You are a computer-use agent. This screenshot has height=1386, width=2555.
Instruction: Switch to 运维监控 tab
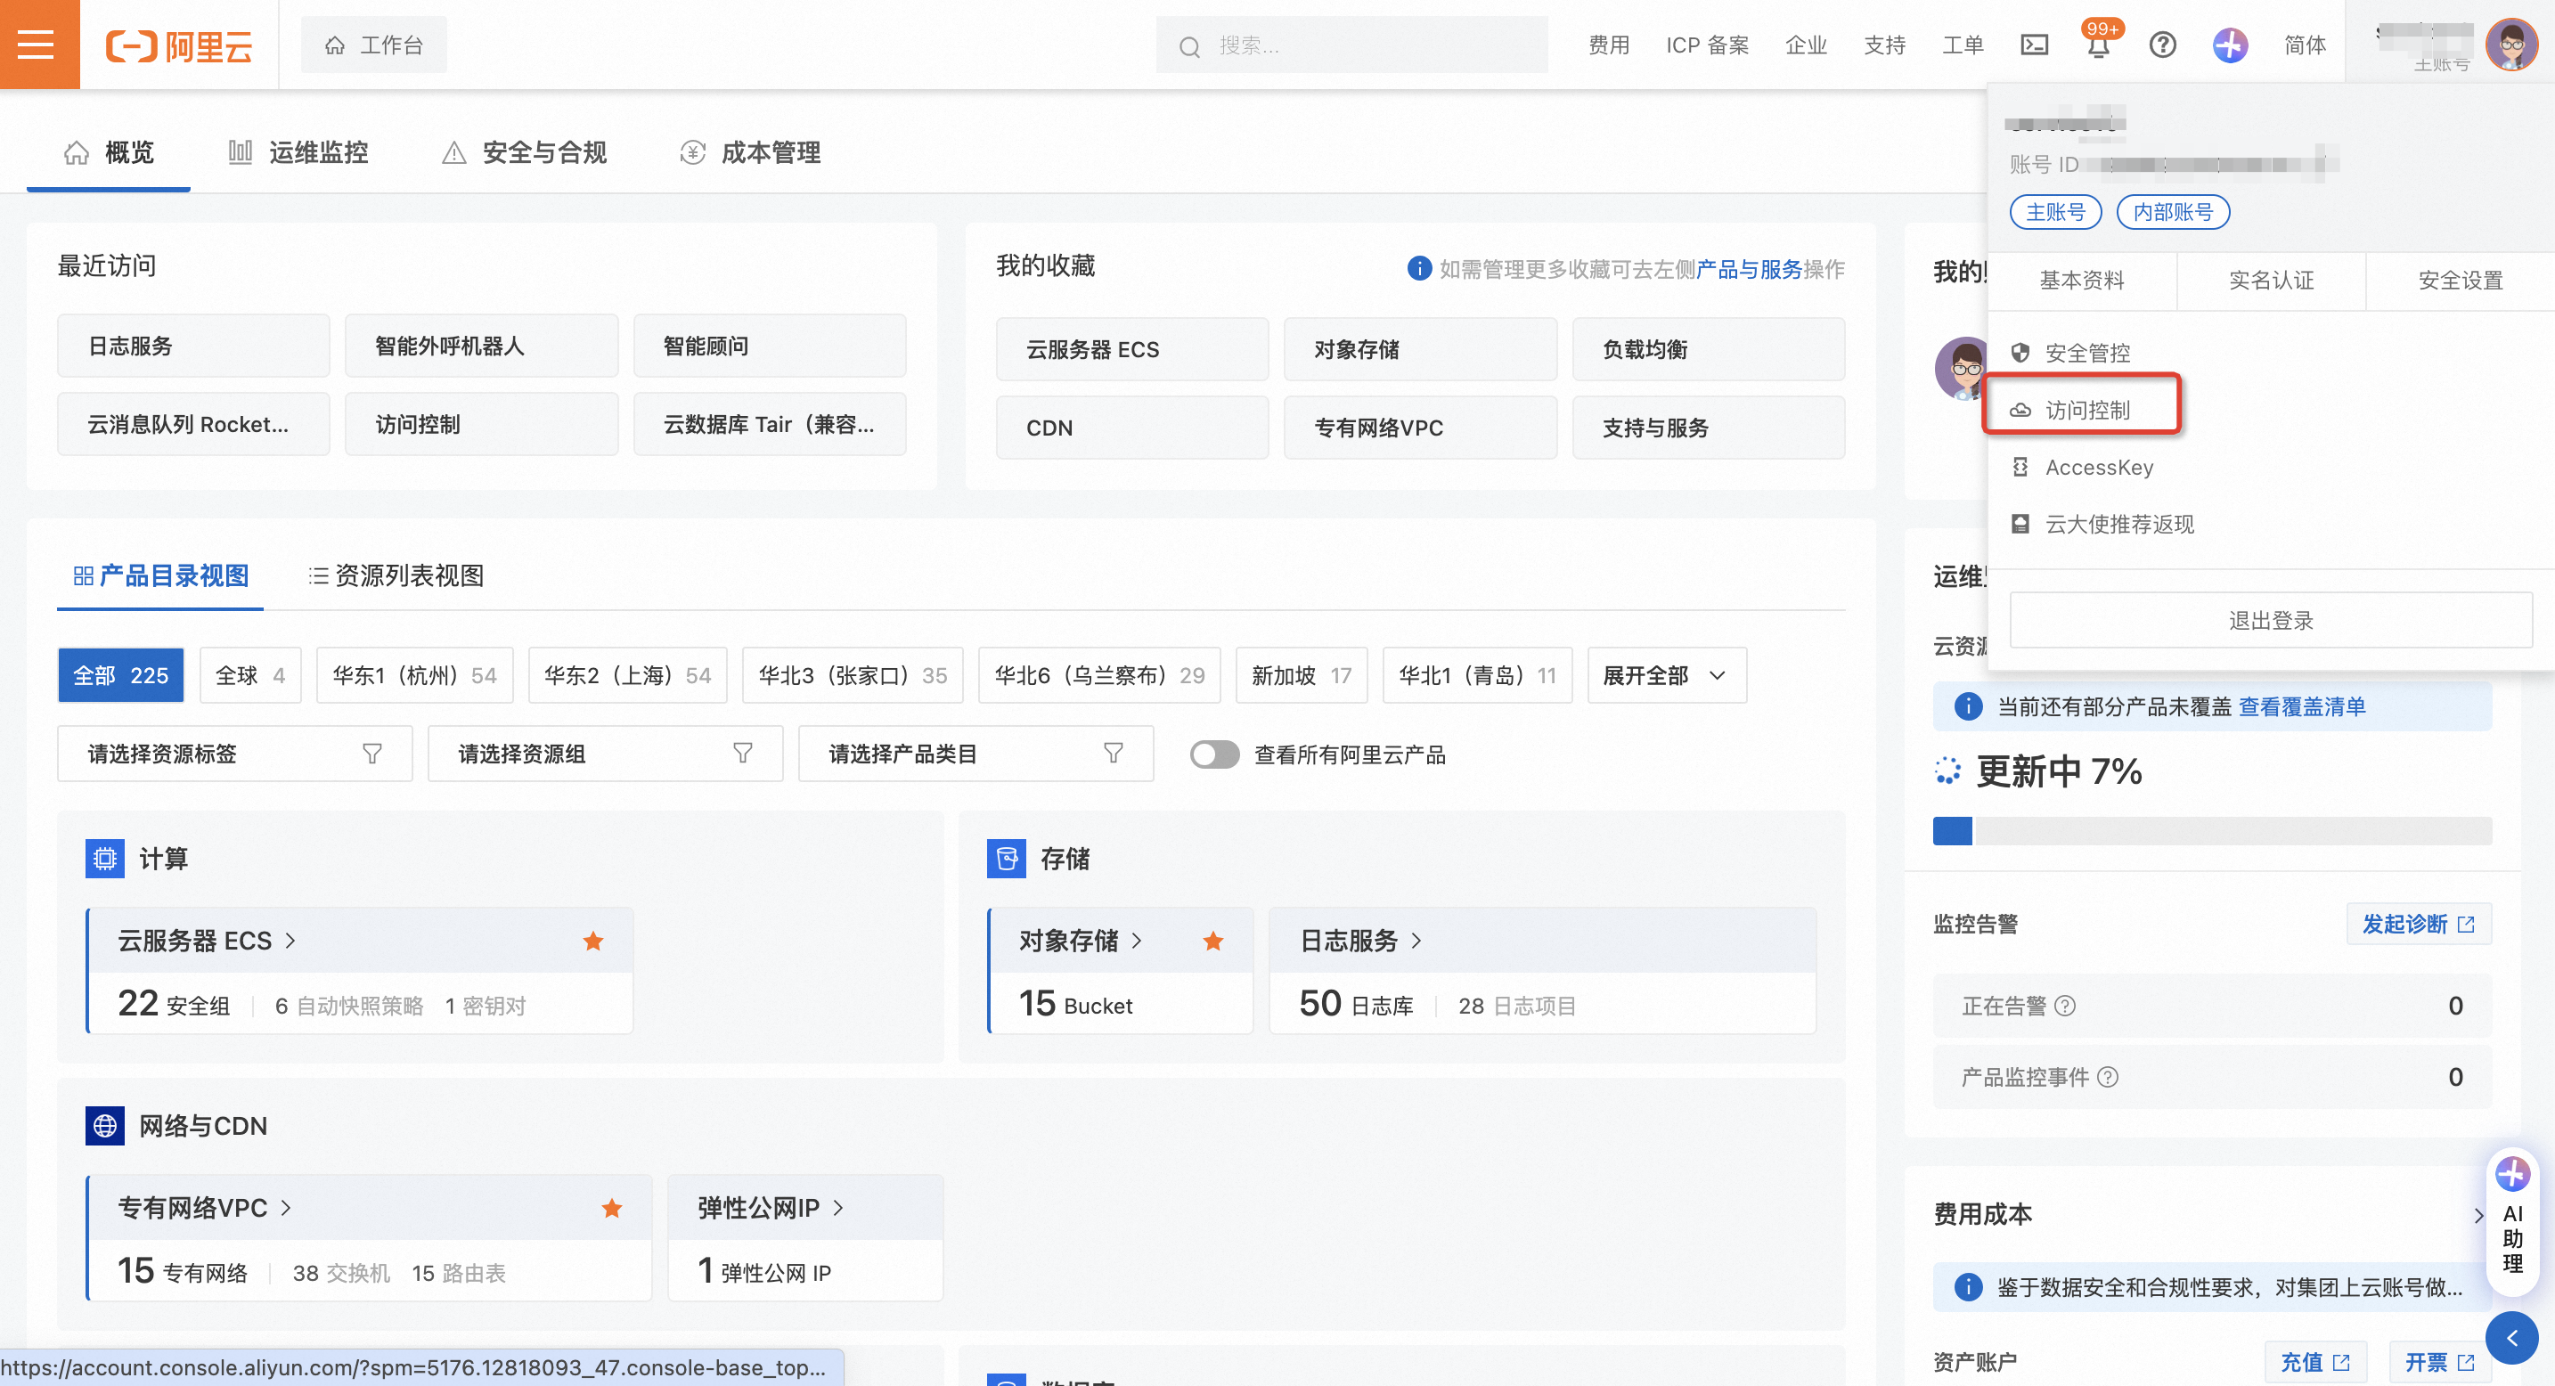click(298, 152)
